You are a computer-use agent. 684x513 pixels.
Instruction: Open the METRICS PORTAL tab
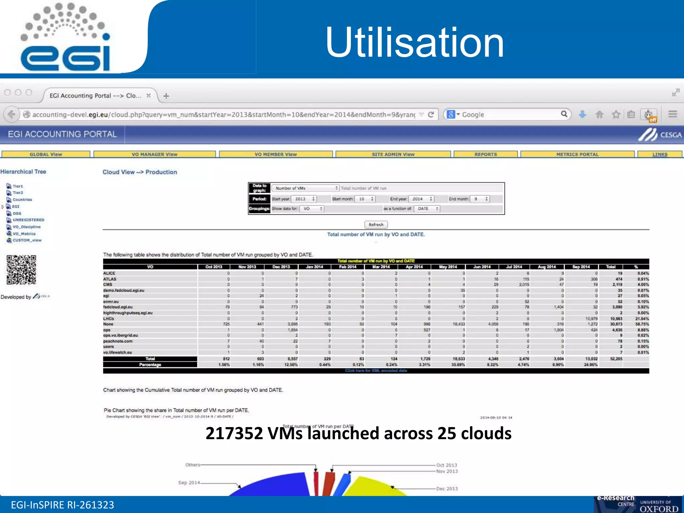[x=577, y=154]
